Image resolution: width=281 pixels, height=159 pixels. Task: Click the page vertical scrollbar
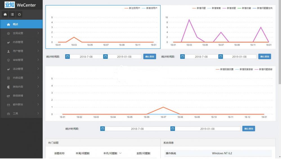[280, 42]
